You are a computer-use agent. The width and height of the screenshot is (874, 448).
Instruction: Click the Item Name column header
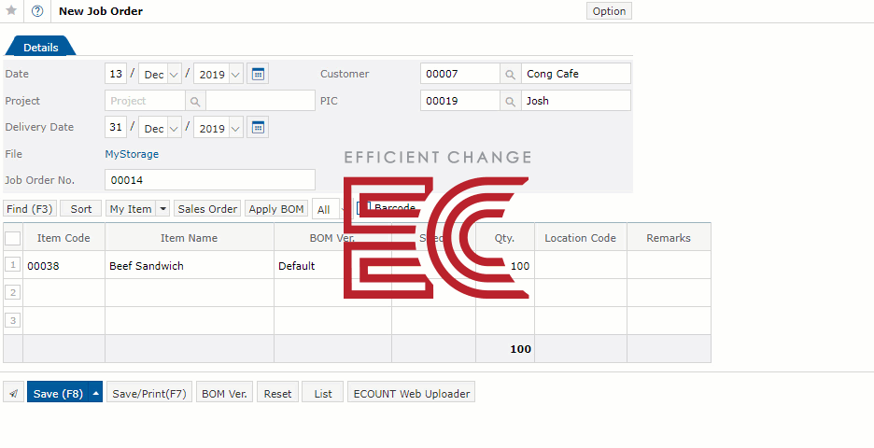pyautogui.click(x=189, y=238)
